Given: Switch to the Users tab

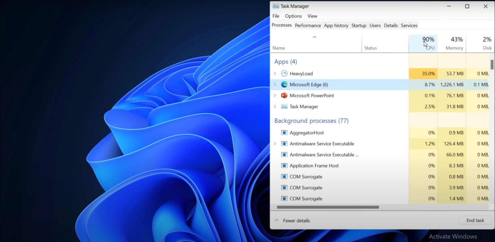Looking at the screenshot, I should tap(375, 25).
